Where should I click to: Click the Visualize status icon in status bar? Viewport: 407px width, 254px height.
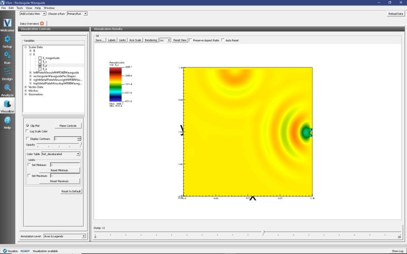5,251
